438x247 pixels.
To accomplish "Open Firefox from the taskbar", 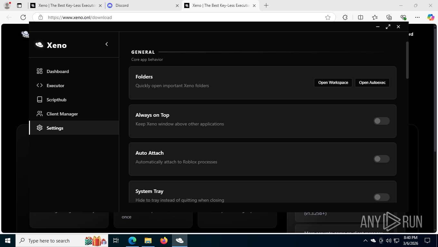I will click(164, 241).
